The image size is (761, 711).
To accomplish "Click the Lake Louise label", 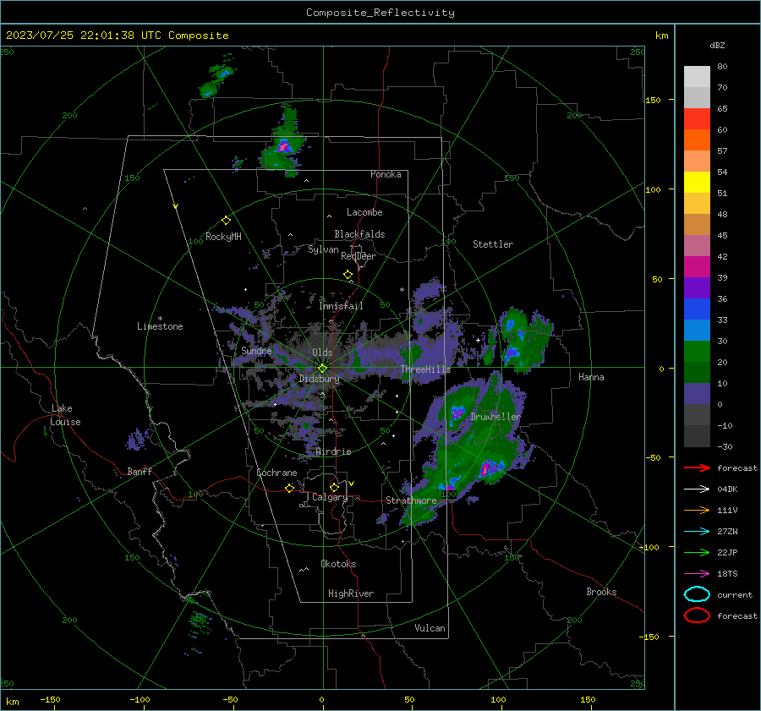I will point(65,415).
